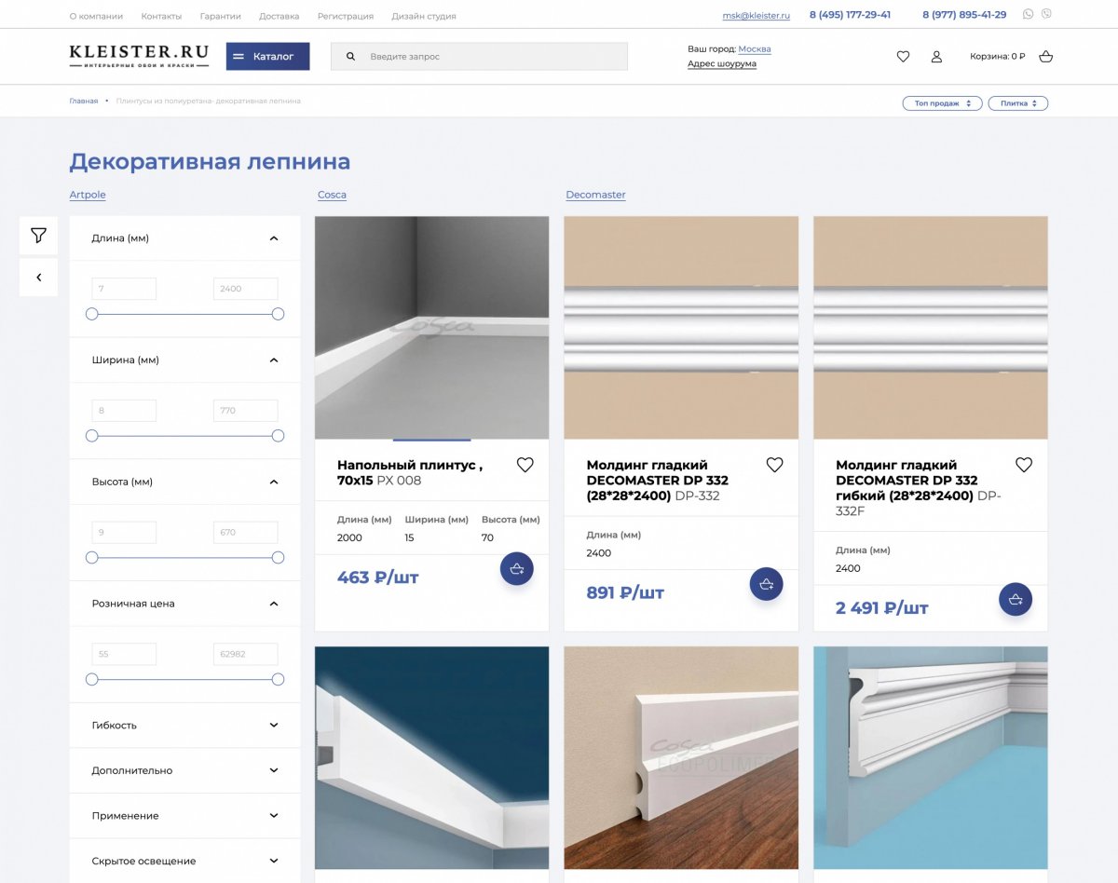Click phone number 8 (495) 177-29-41
This screenshot has width=1118, height=883.
click(x=850, y=15)
